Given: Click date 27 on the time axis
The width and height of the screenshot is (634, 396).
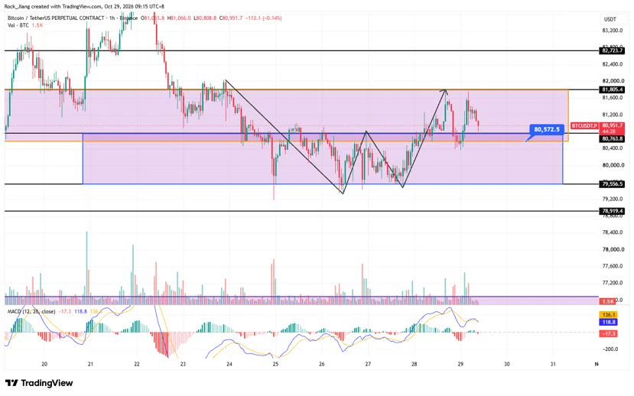Looking at the screenshot, I should 368,364.
